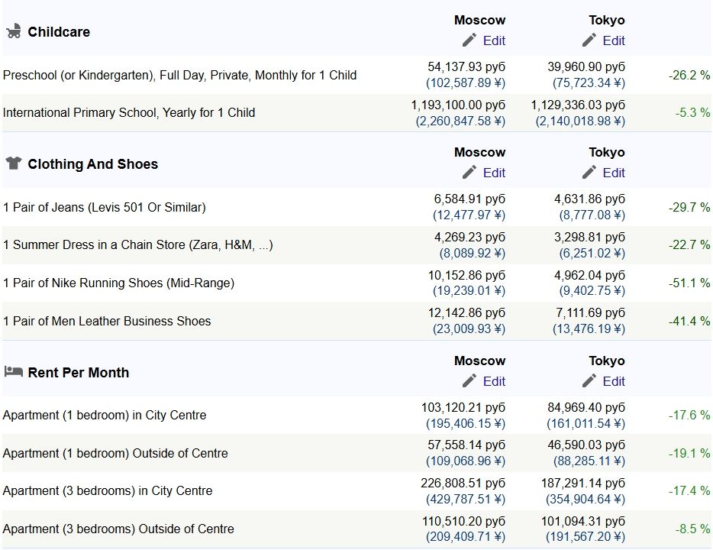
Task: Select the Rent Per Month heading
Action: click(78, 373)
